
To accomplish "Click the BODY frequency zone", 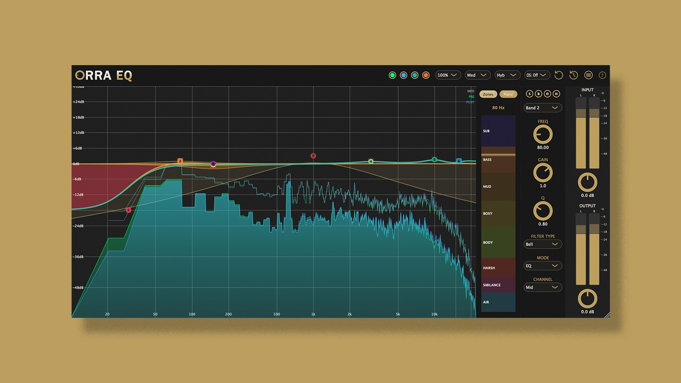I will tap(498, 243).
